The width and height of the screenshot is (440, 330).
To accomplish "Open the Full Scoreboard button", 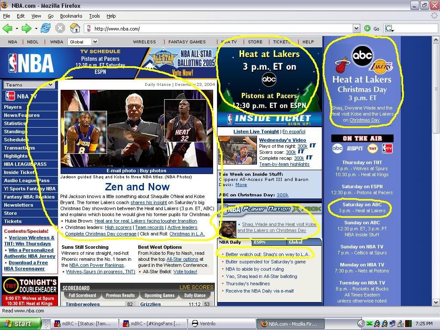I will click(82, 295).
